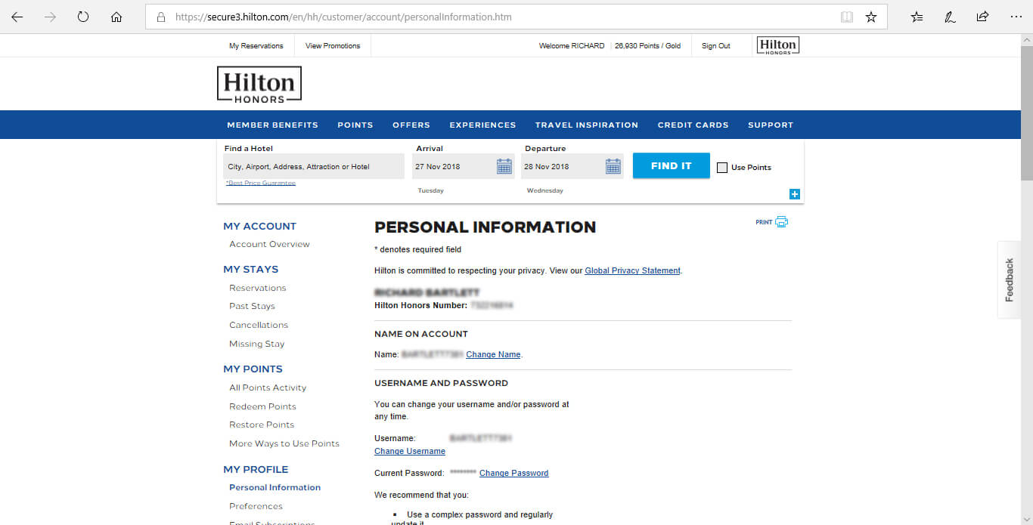Tick the Use Points checkbox
The width and height of the screenshot is (1033, 525).
tap(721, 168)
